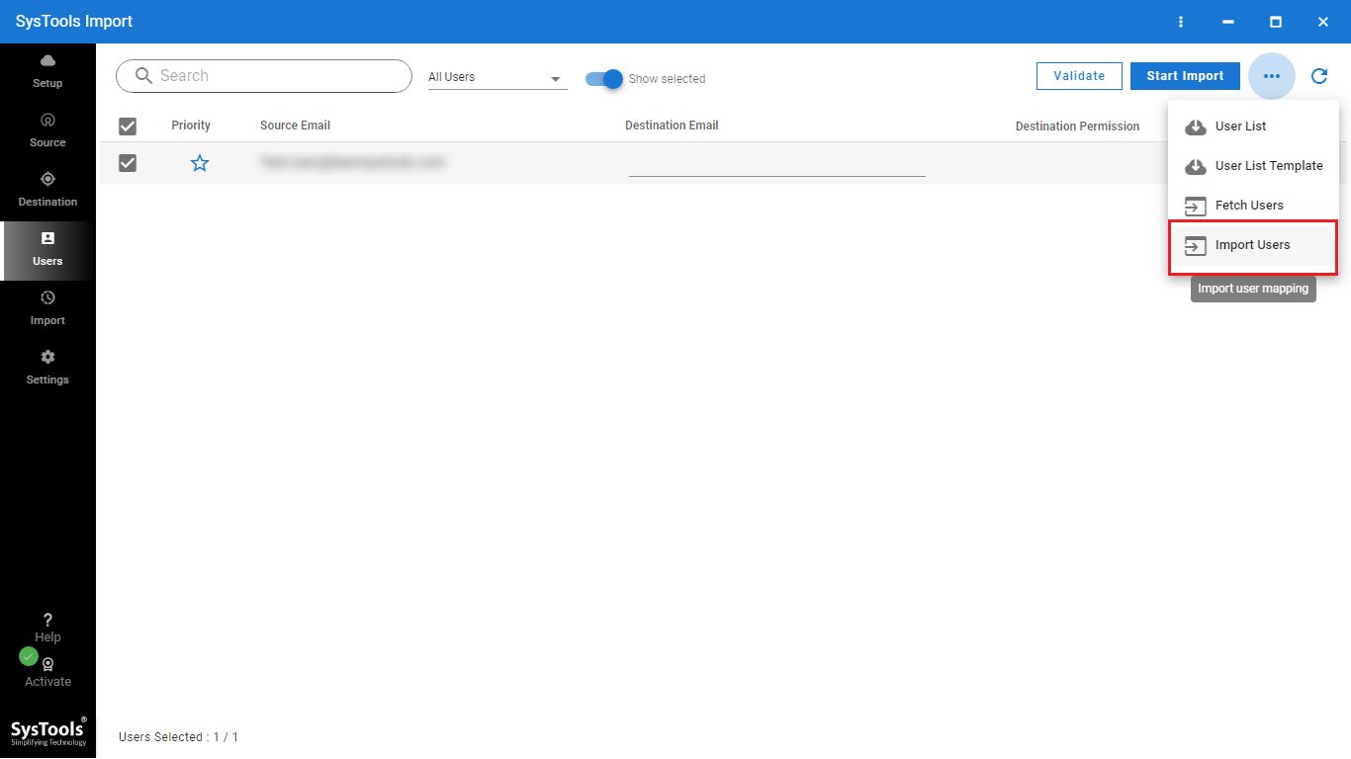
Task: Toggle the Show selected switch
Action: pyautogui.click(x=603, y=79)
